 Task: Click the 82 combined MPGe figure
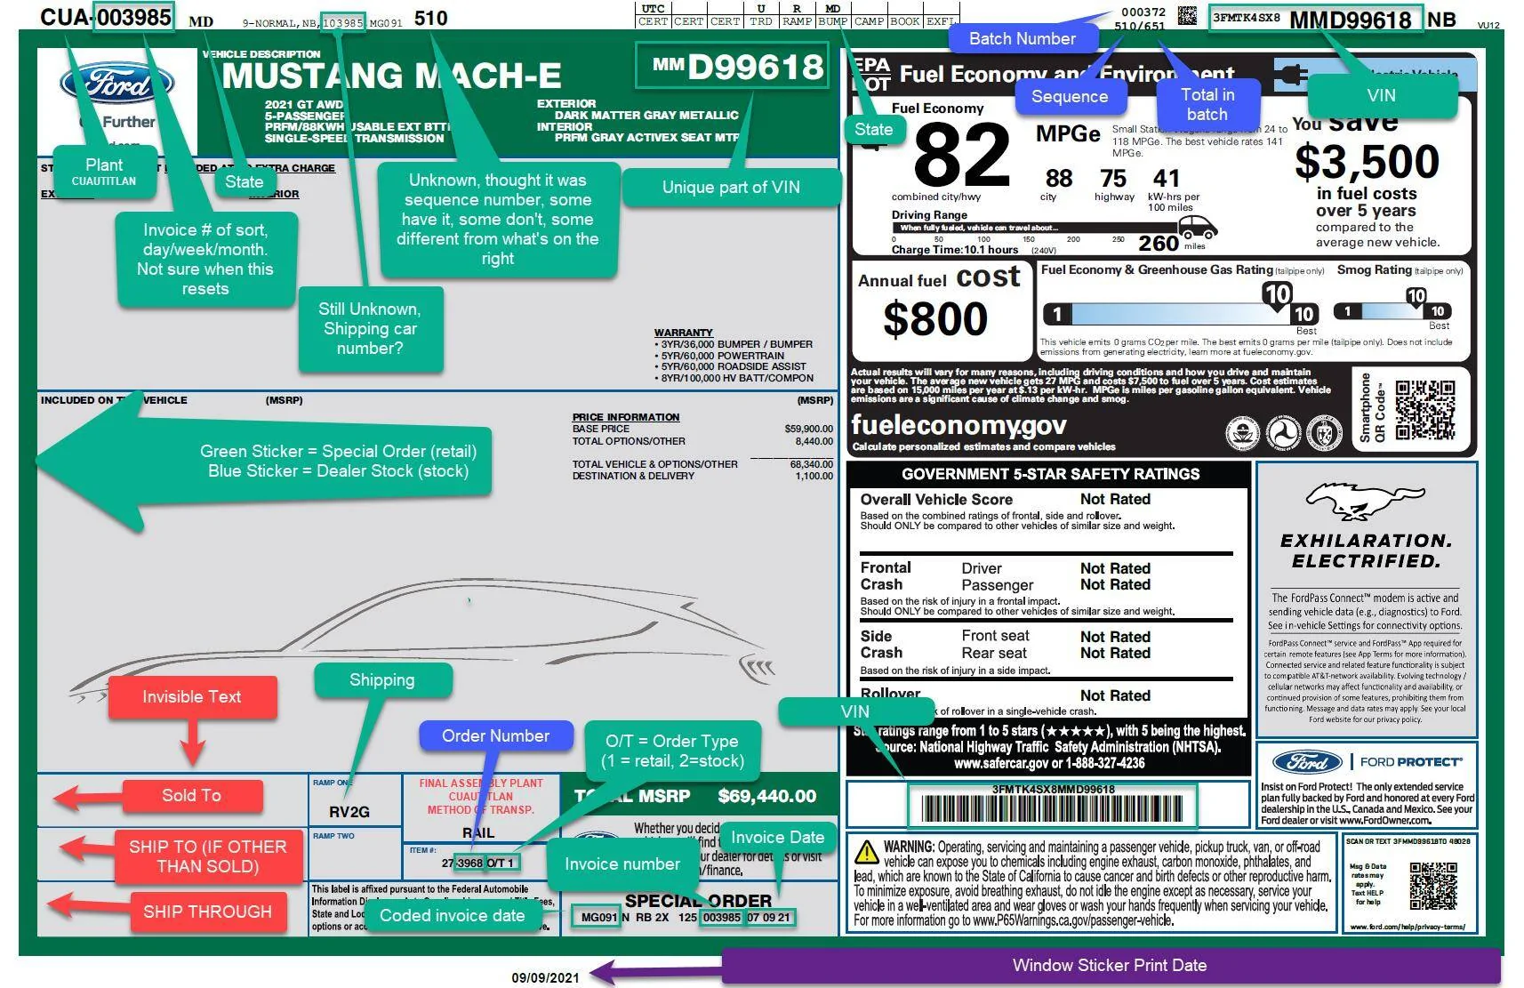point(962,154)
